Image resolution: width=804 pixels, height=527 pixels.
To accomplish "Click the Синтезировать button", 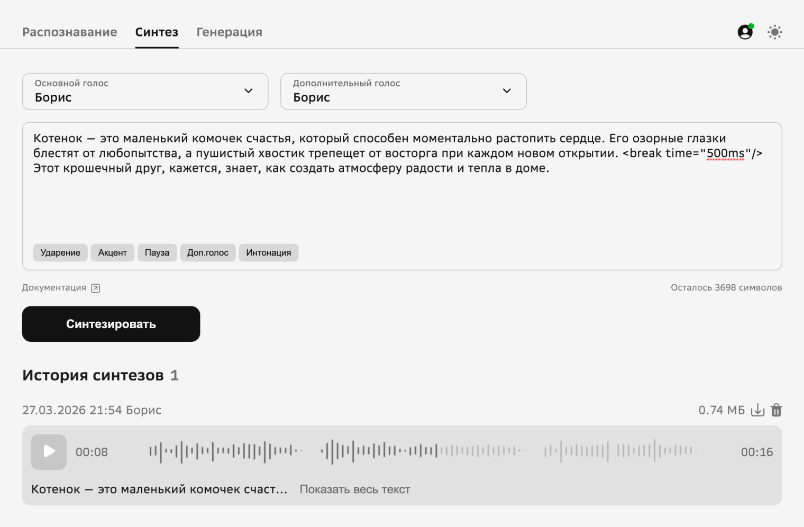I will (111, 324).
